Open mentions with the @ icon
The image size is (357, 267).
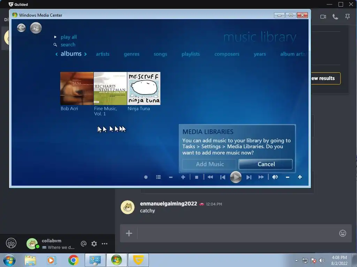pyautogui.click(x=84, y=244)
